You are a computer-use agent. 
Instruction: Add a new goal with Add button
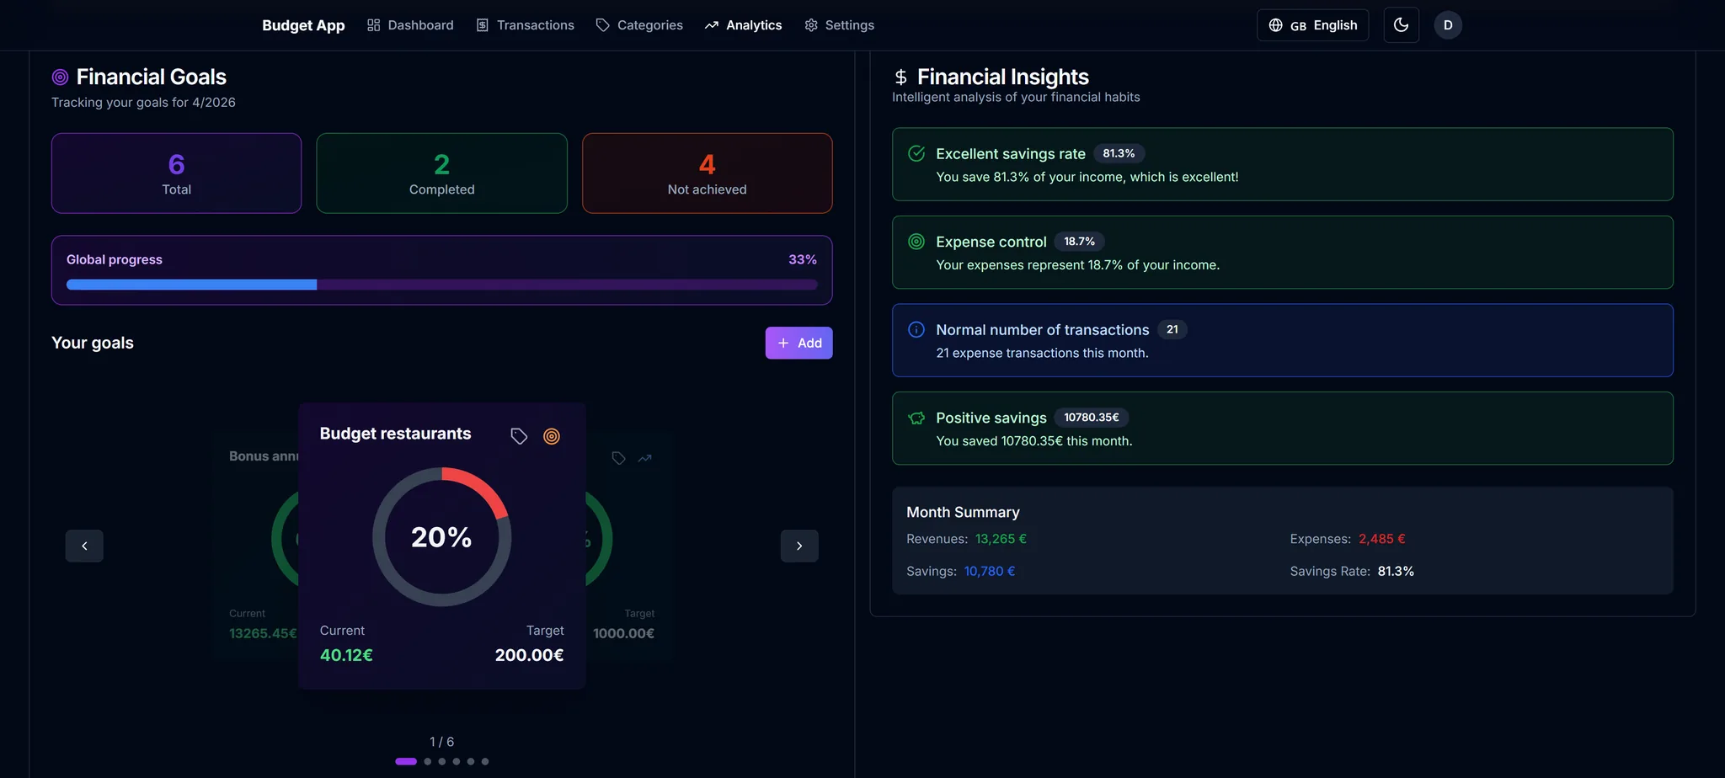pyautogui.click(x=799, y=343)
